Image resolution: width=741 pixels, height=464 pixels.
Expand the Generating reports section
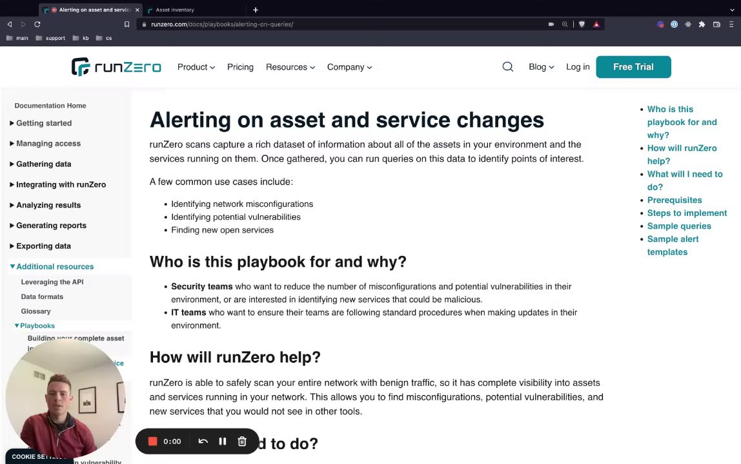tap(48, 226)
